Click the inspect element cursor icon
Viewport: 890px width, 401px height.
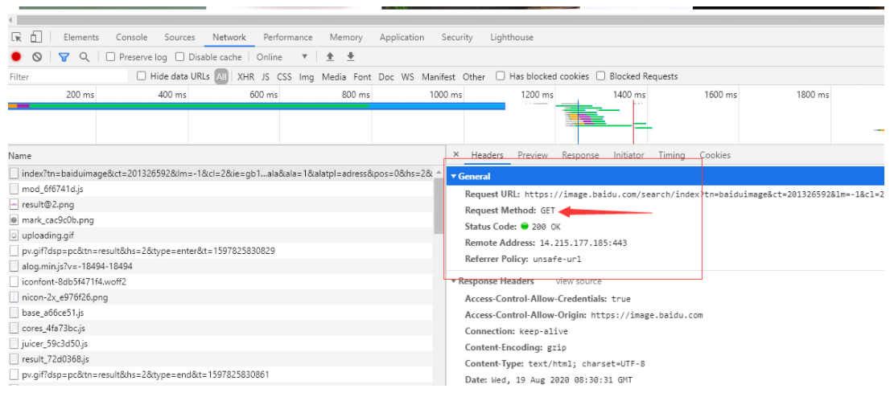17,37
